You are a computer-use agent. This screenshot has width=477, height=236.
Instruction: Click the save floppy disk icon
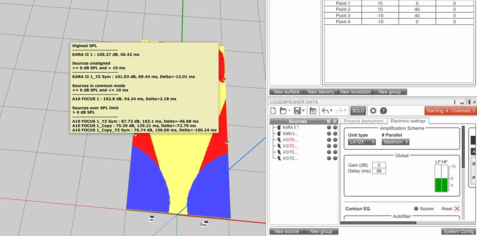[x=297, y=111]
